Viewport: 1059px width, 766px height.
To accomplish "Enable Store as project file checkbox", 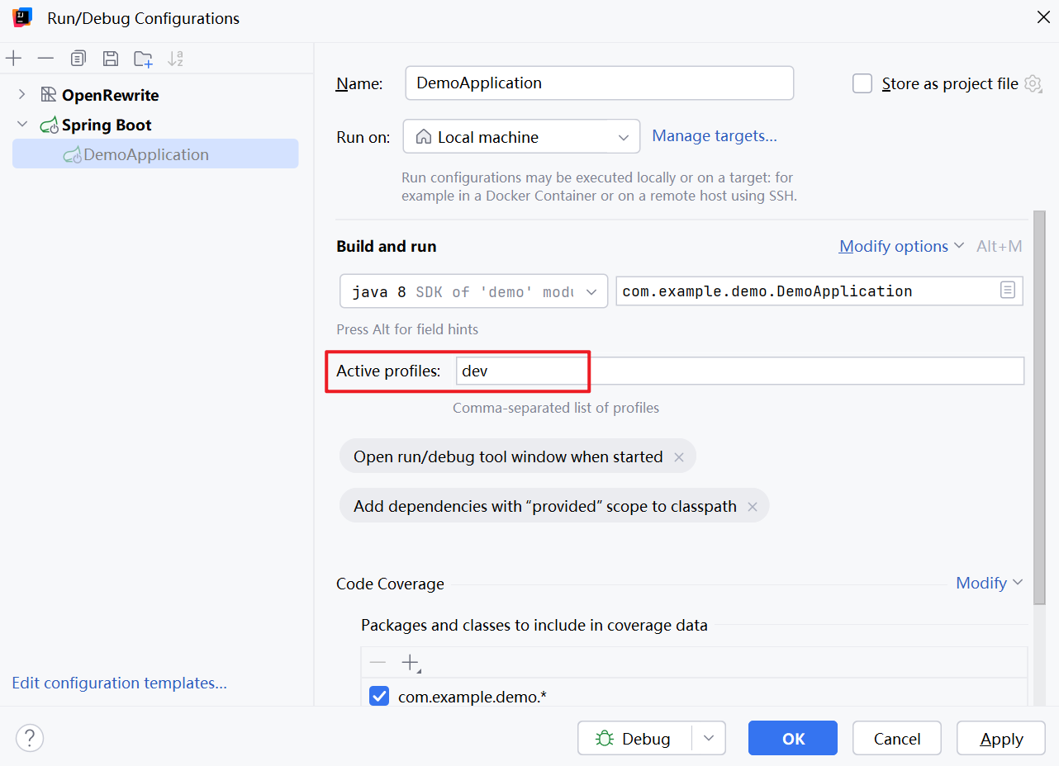I will click(x=862, y=83).
